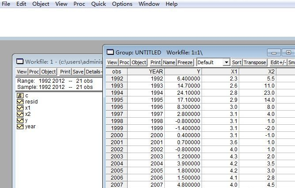Click the obs header cell

point(116,72)
